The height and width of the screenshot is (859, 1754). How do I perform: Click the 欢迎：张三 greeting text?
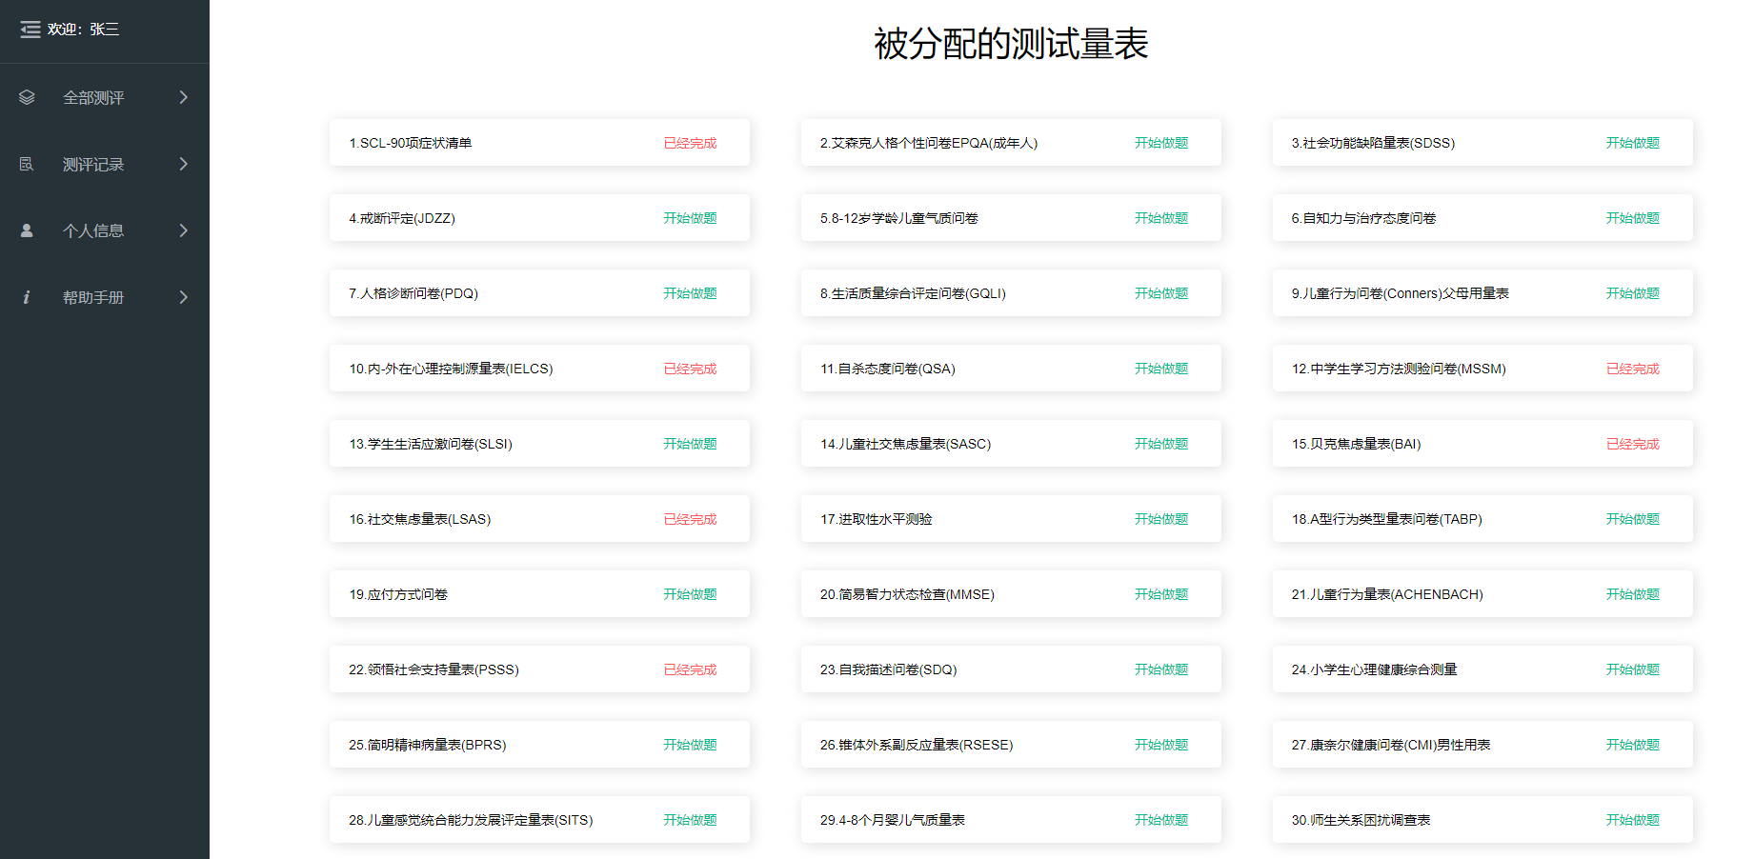pyautogui.click(x=84, y=30)
